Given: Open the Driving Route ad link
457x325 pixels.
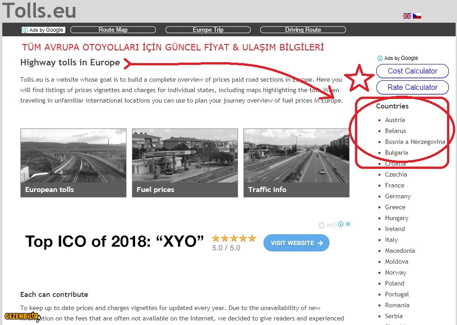Looking at the screenshot, I should click(303, 30).
